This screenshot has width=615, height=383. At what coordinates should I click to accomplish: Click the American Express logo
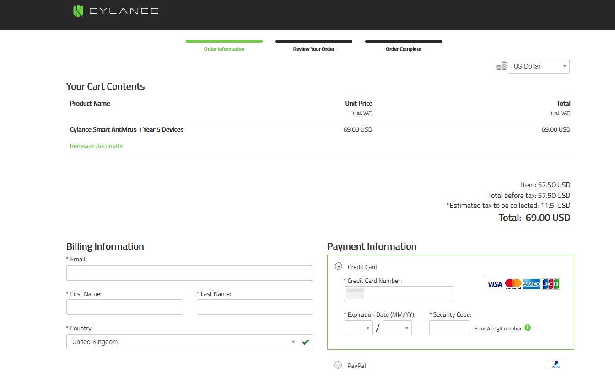point(532,284)
